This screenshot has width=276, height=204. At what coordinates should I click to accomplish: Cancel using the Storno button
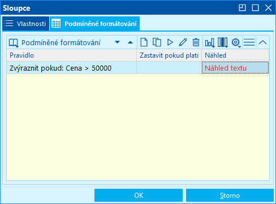230,196
